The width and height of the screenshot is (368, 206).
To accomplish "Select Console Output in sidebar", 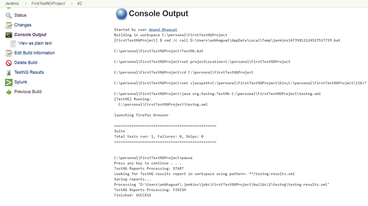I will (x=30, y=35).
